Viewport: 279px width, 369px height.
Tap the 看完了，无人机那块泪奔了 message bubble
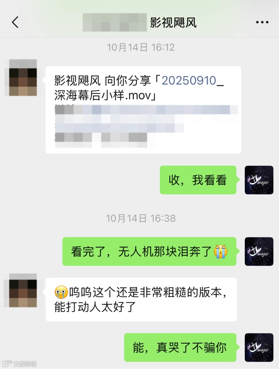[149, 251]
